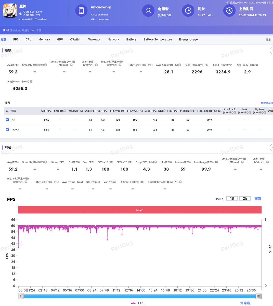Screen dimensions: 273x306
Task: Collapse the FPS section panel
Action: [x=271, y=147]
